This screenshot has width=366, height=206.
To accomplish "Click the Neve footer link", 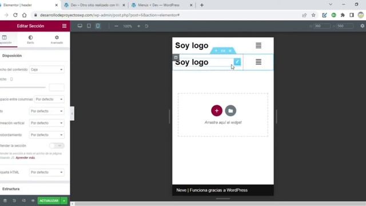I will click(x=181, y=190).
